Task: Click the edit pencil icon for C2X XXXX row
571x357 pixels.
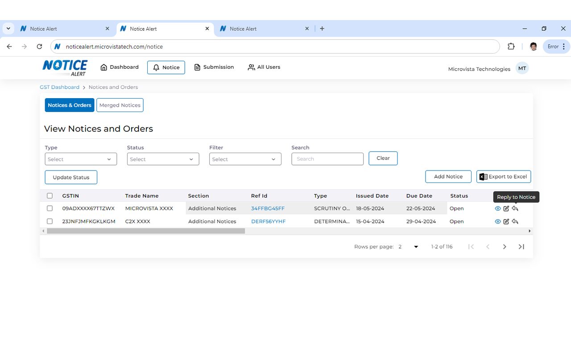Action: click(506, 221)
